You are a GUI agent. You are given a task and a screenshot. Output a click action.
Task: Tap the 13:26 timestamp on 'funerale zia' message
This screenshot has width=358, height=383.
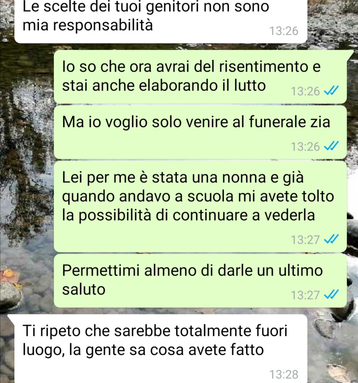point(305,147)
